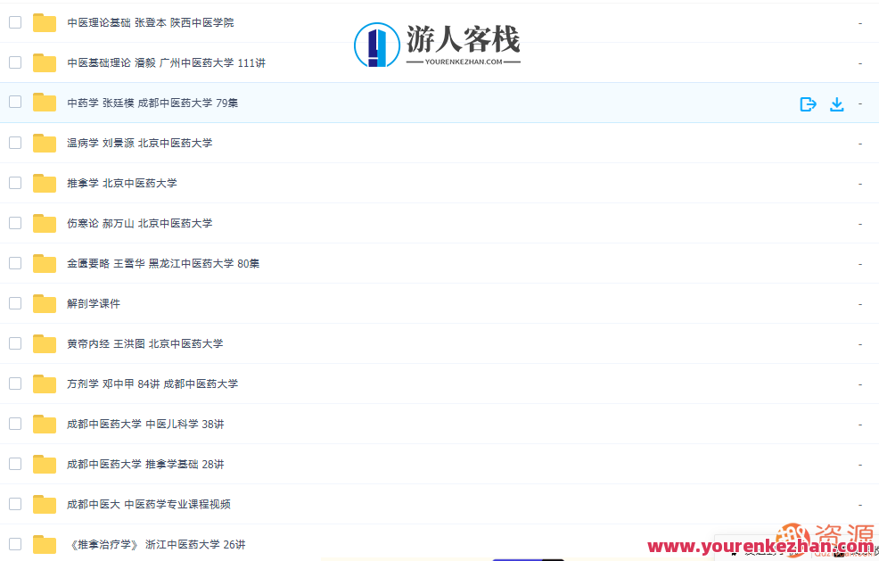Open the 方剂学 邓中甲 folder icon
The height and width of the screenshot is (561, 879).
pos(44,383)
